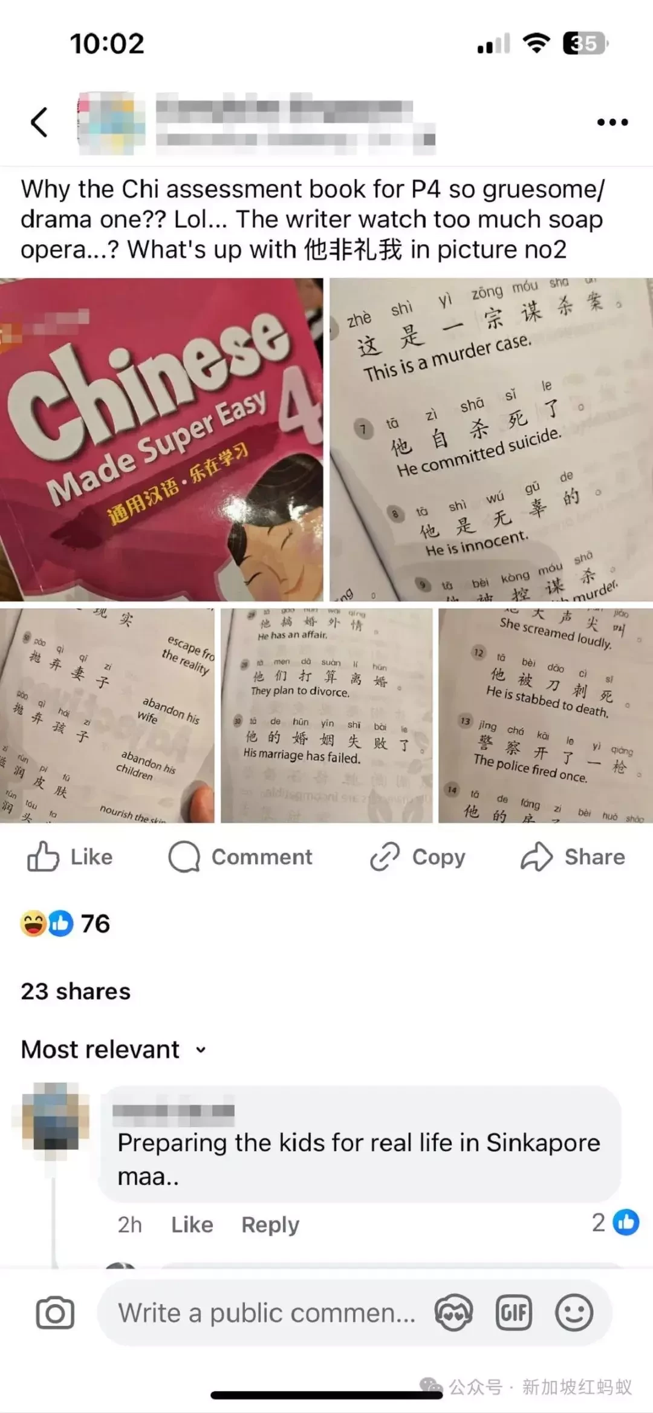Open the avatar sticker icon

click(453, 1313)
